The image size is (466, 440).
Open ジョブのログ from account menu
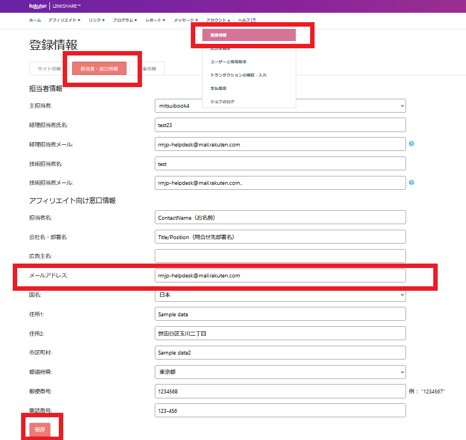click(222, 102)
